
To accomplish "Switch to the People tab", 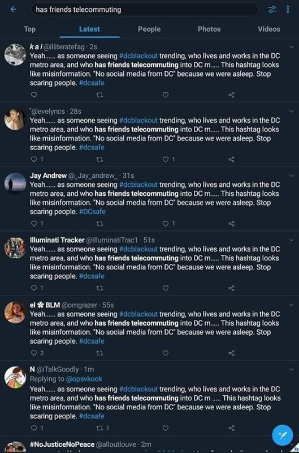I will pos(149,29).
